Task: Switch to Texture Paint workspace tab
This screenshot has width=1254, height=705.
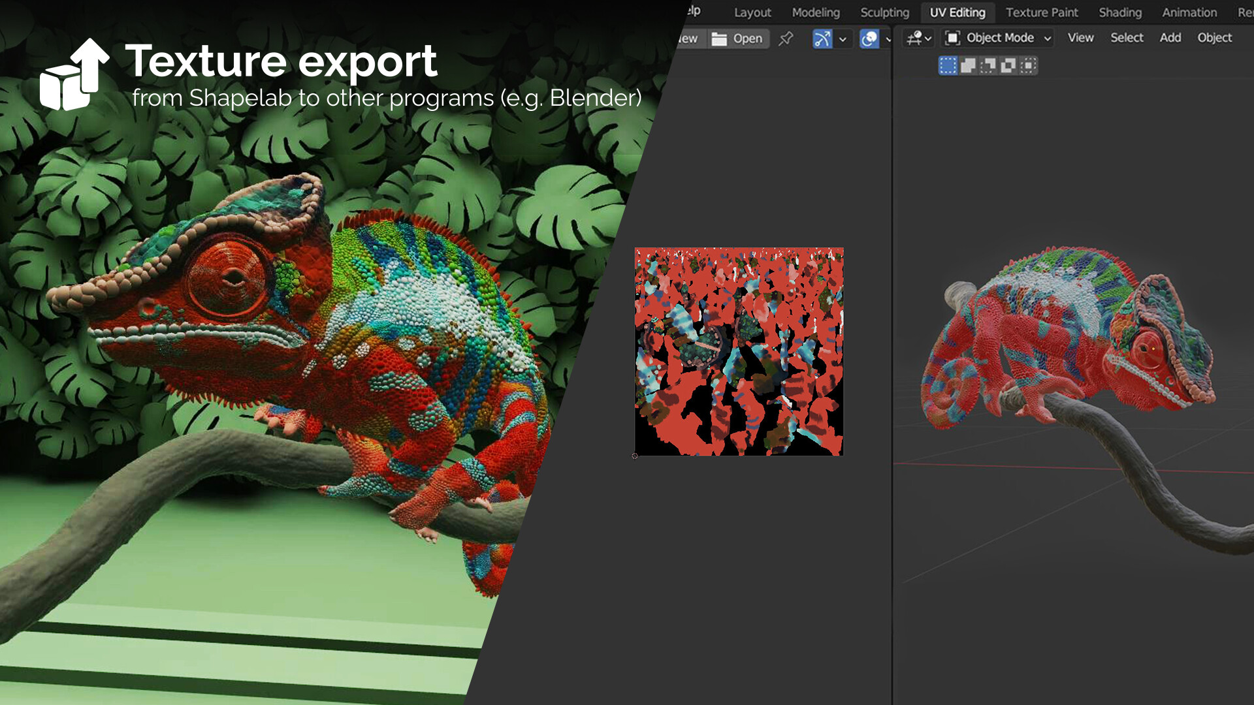Action: [x=1040, y=11]
